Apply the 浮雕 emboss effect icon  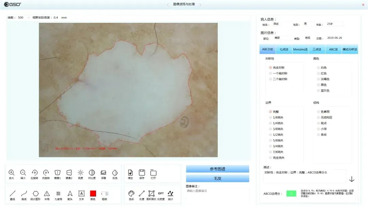pos(104,173)
